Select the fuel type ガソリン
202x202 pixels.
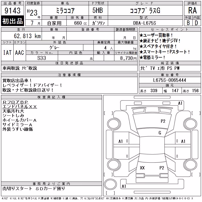[x=98, y=23]
